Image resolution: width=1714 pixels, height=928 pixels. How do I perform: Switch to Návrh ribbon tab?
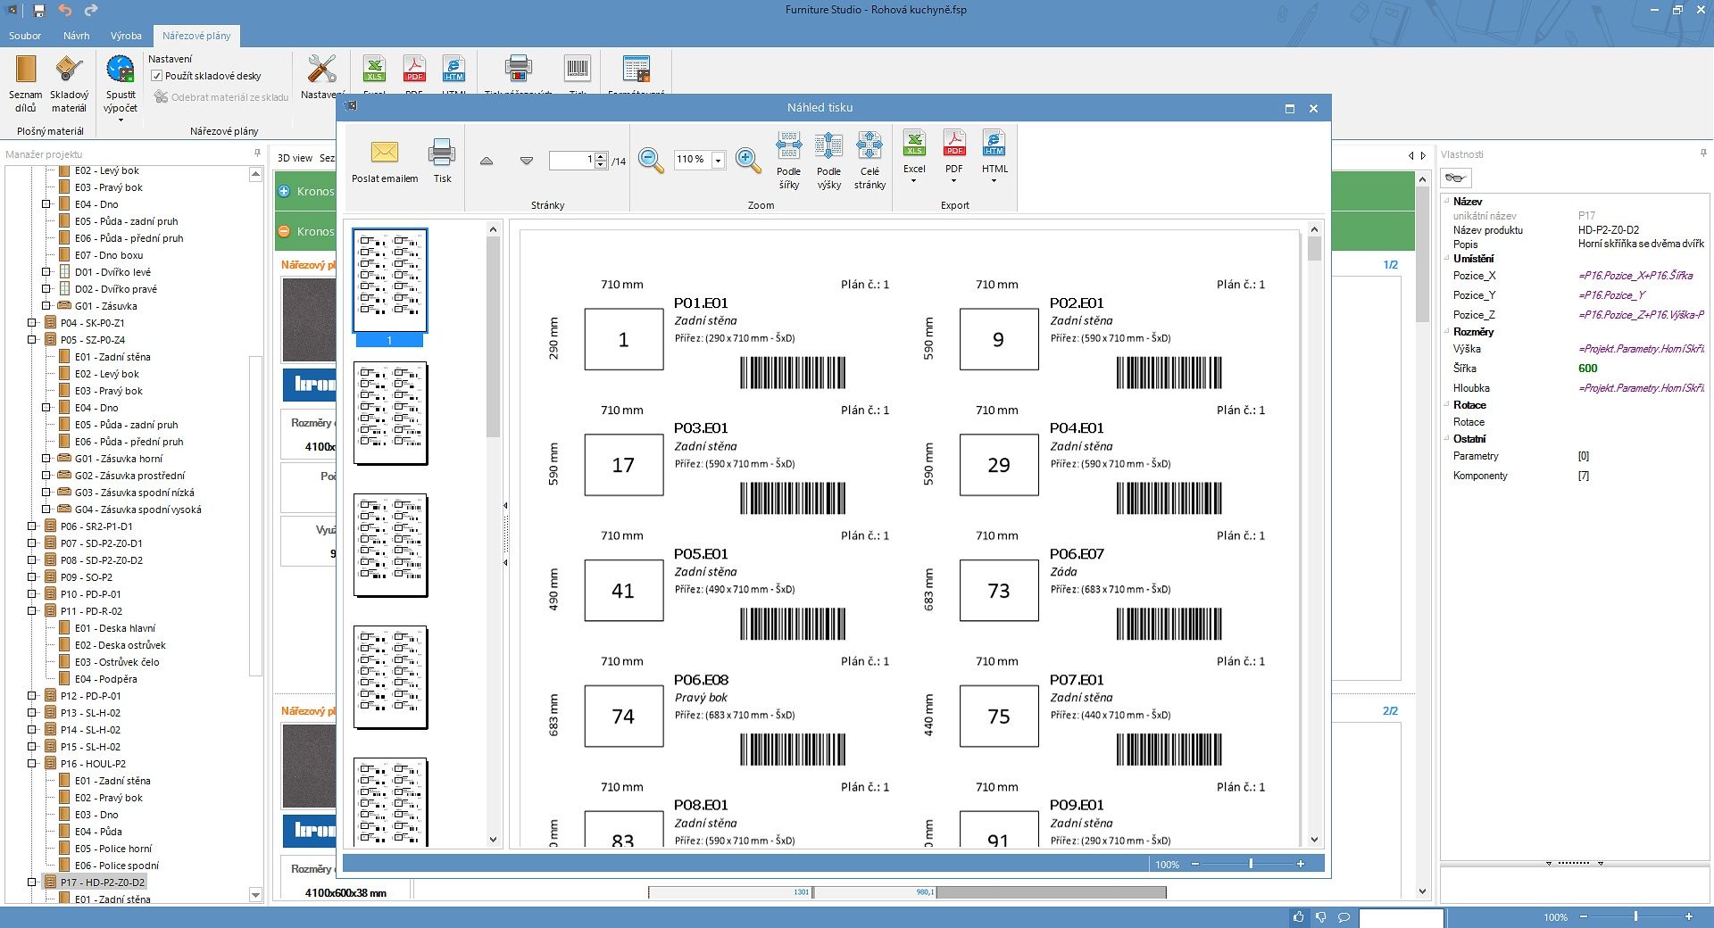point(76,36)
